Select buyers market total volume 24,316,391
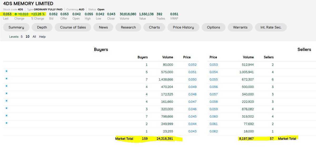This screenshot has height=147, width=316. point(165,139)
